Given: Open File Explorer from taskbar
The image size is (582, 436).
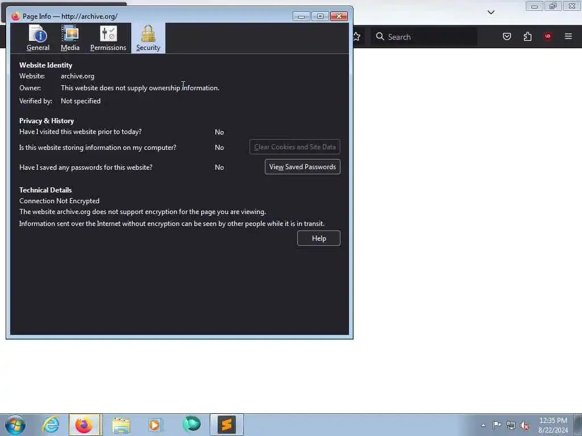Looking at the screenshot, I should tap(121, 425).
